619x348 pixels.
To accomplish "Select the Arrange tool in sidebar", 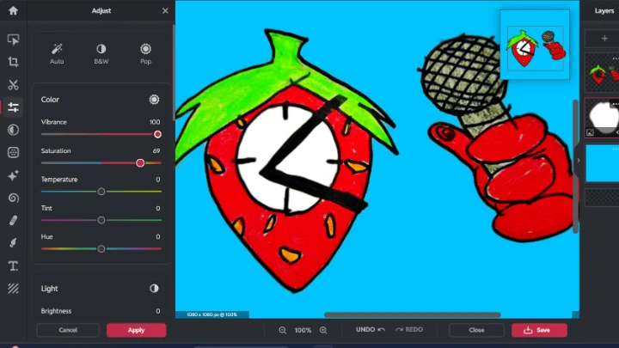I will [x=13, y=40].
